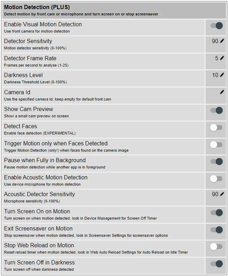Click the Motion Detection (PLUS) header
The width and height of the screenshot is (228, 276).
tap(37, 7)
